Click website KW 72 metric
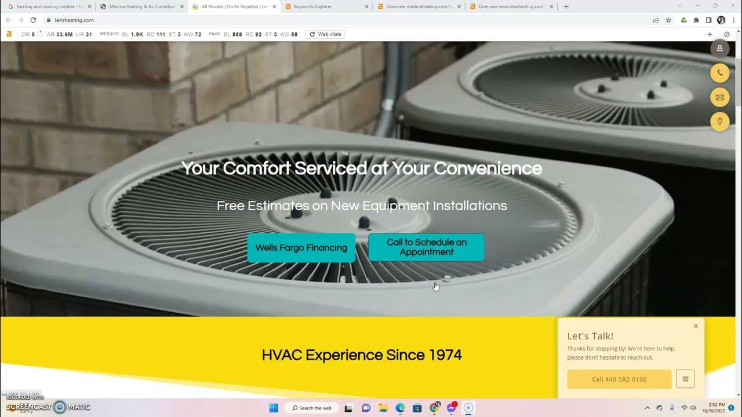The width and height of the screenshot is (742, 417). point(192,34)
